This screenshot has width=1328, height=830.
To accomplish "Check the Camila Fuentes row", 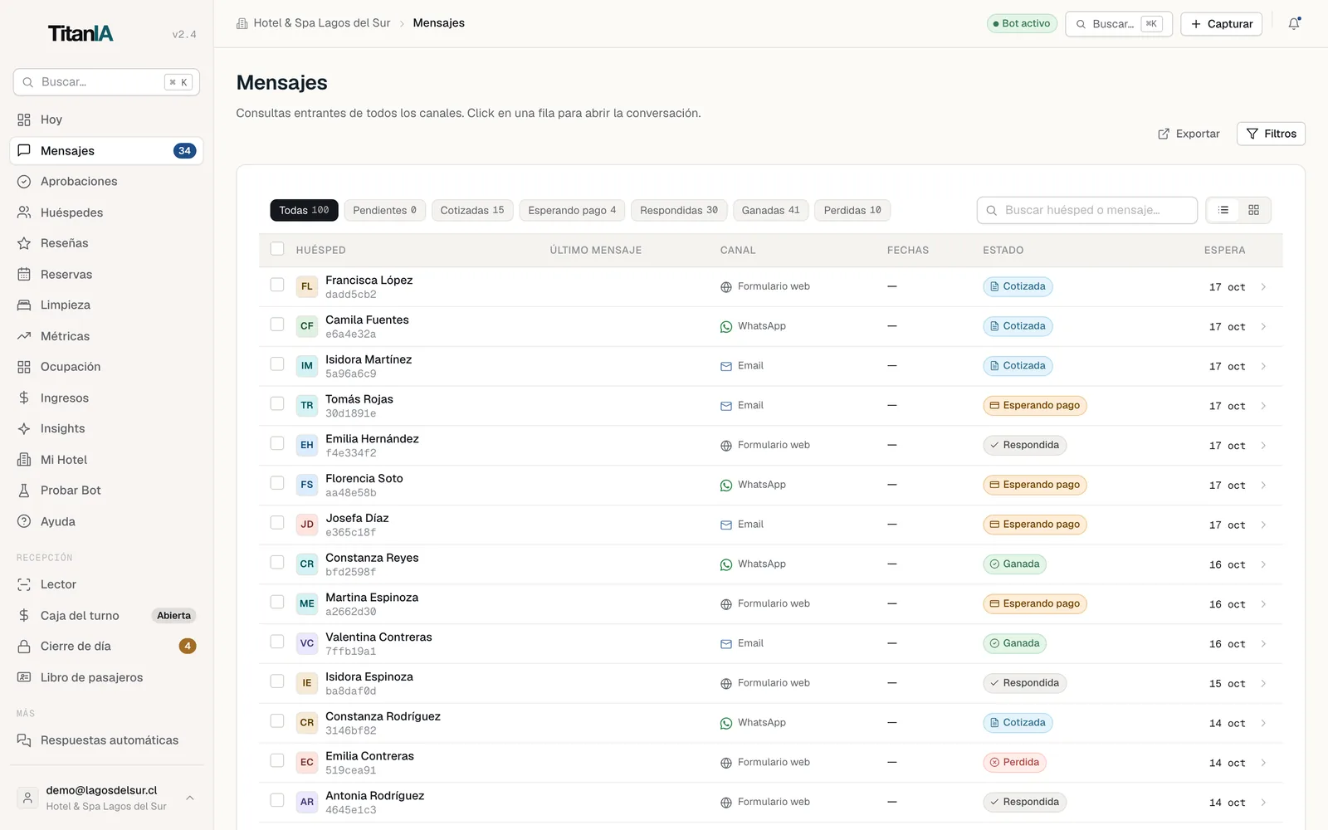I will [x=277, y=325].
